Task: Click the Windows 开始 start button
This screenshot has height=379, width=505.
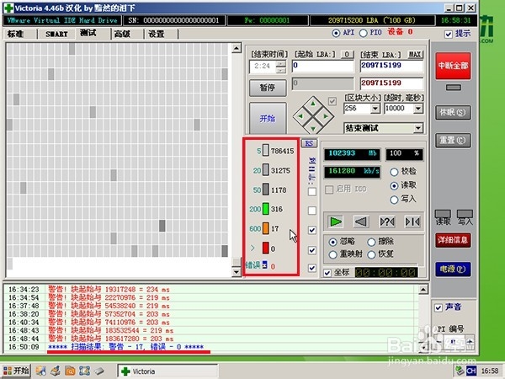Action: click(x=16, y=371)
